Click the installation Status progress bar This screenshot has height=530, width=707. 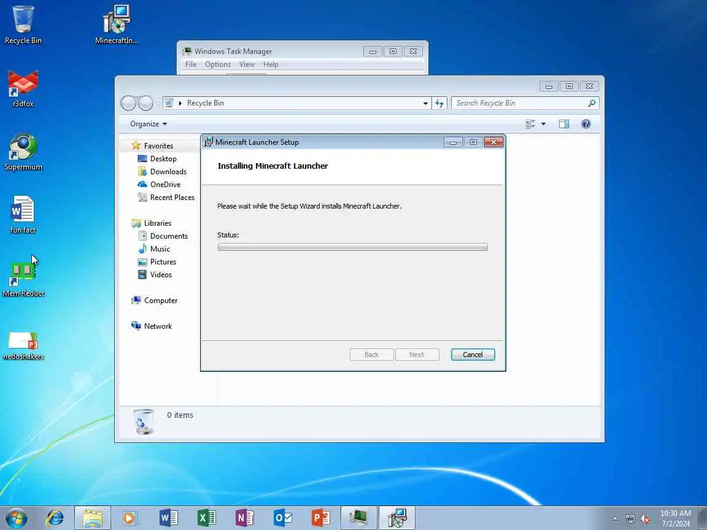[x=353, y=247]
